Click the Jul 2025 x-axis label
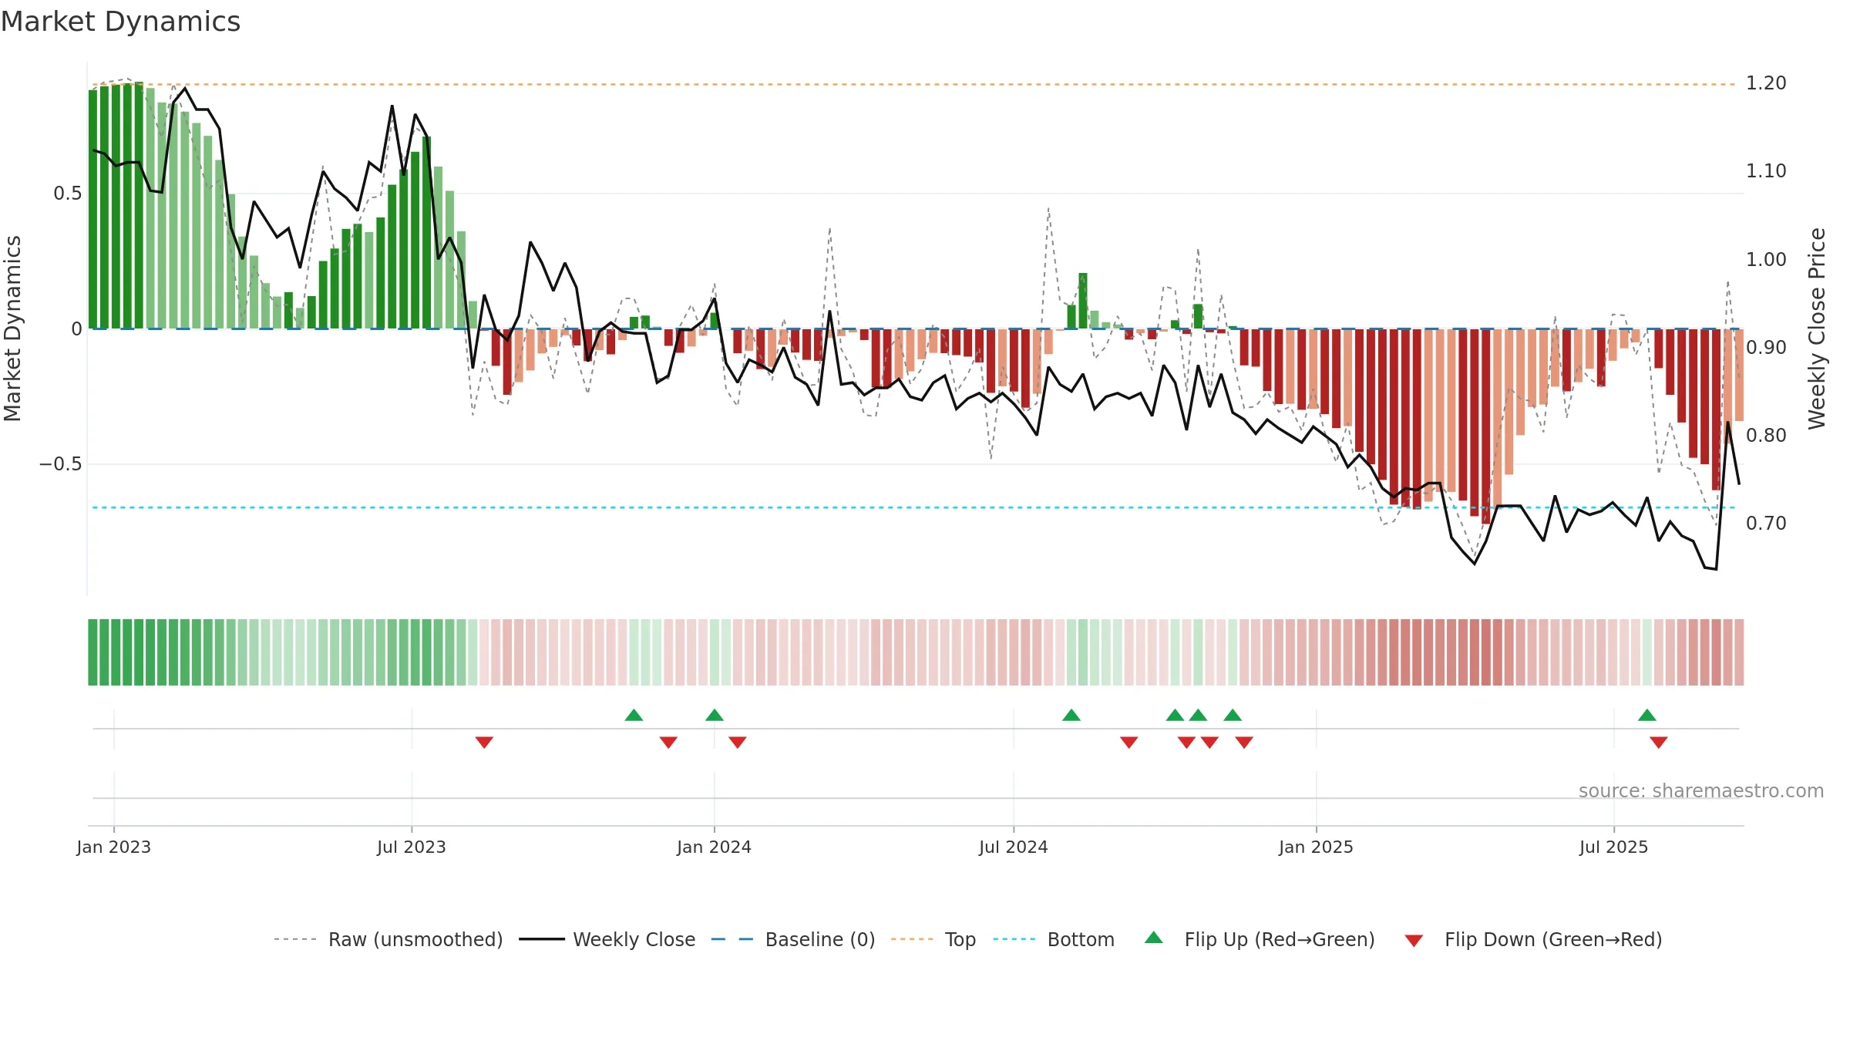 [1614, 847]
